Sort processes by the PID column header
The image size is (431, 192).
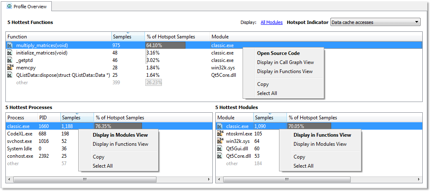click(49, 118)
